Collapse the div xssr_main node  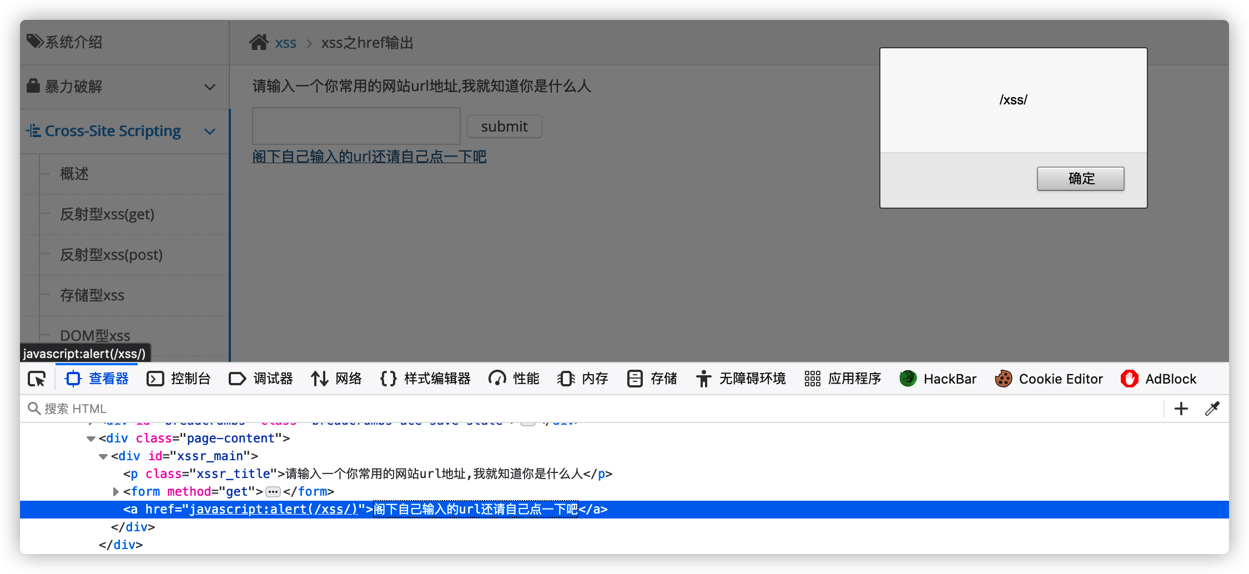103,456
